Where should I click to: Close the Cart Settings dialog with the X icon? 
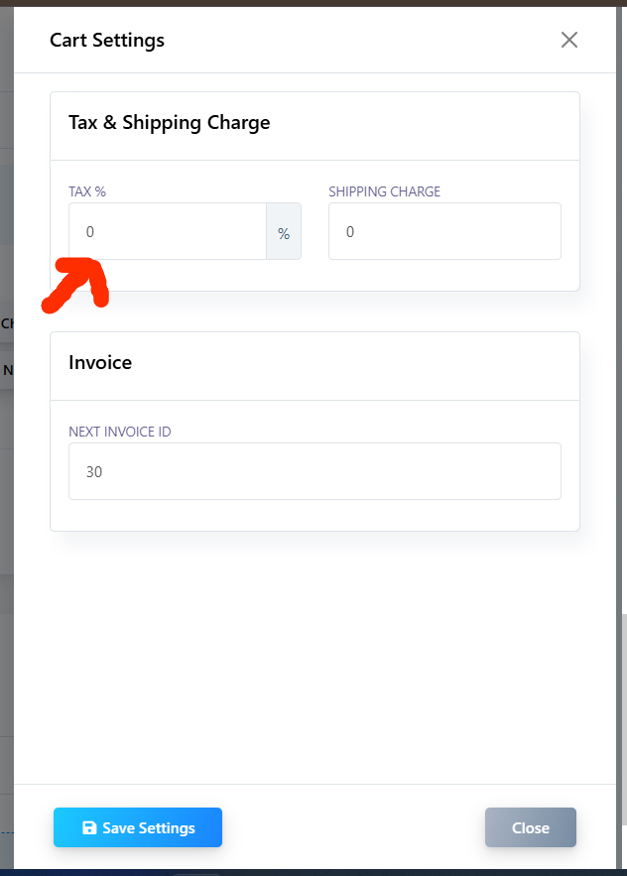click(x=568, y=41)
